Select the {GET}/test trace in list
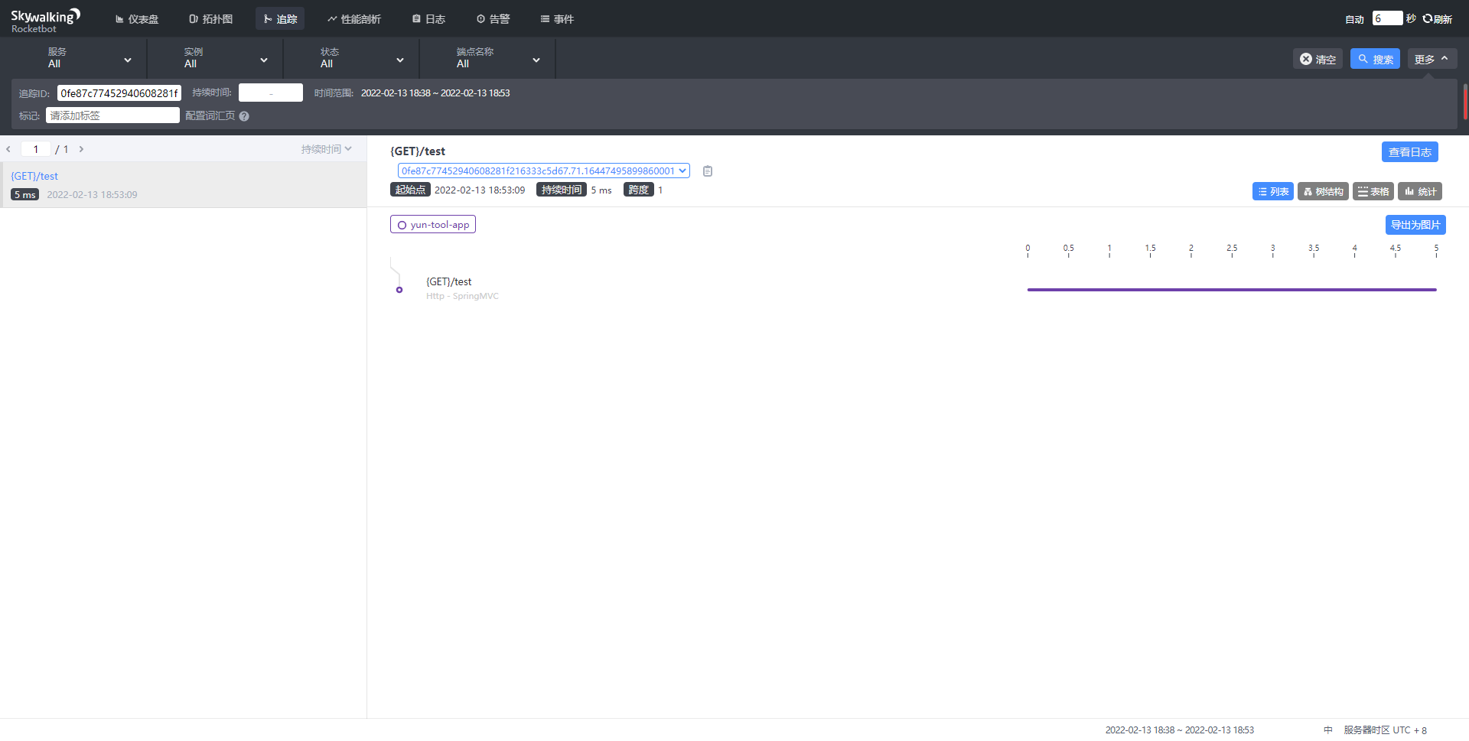This screenshot has height=741, width=1469. coord(183,184)
